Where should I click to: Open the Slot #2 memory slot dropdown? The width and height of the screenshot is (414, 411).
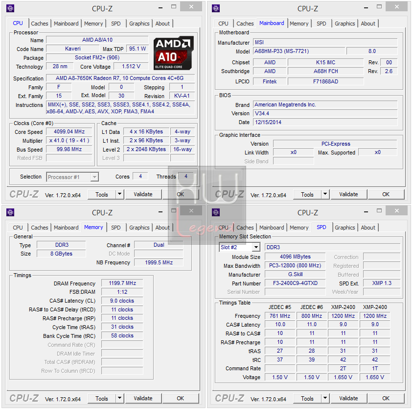click(256, 248)
